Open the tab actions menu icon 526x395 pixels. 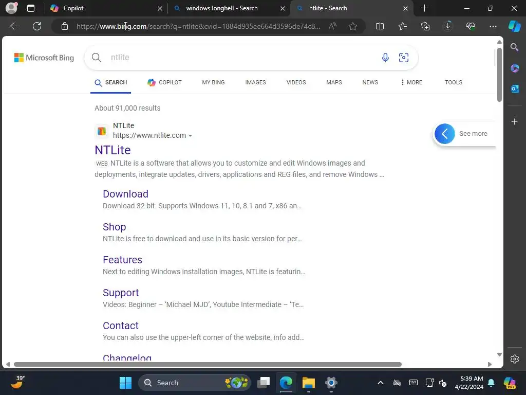pos(31,8)
